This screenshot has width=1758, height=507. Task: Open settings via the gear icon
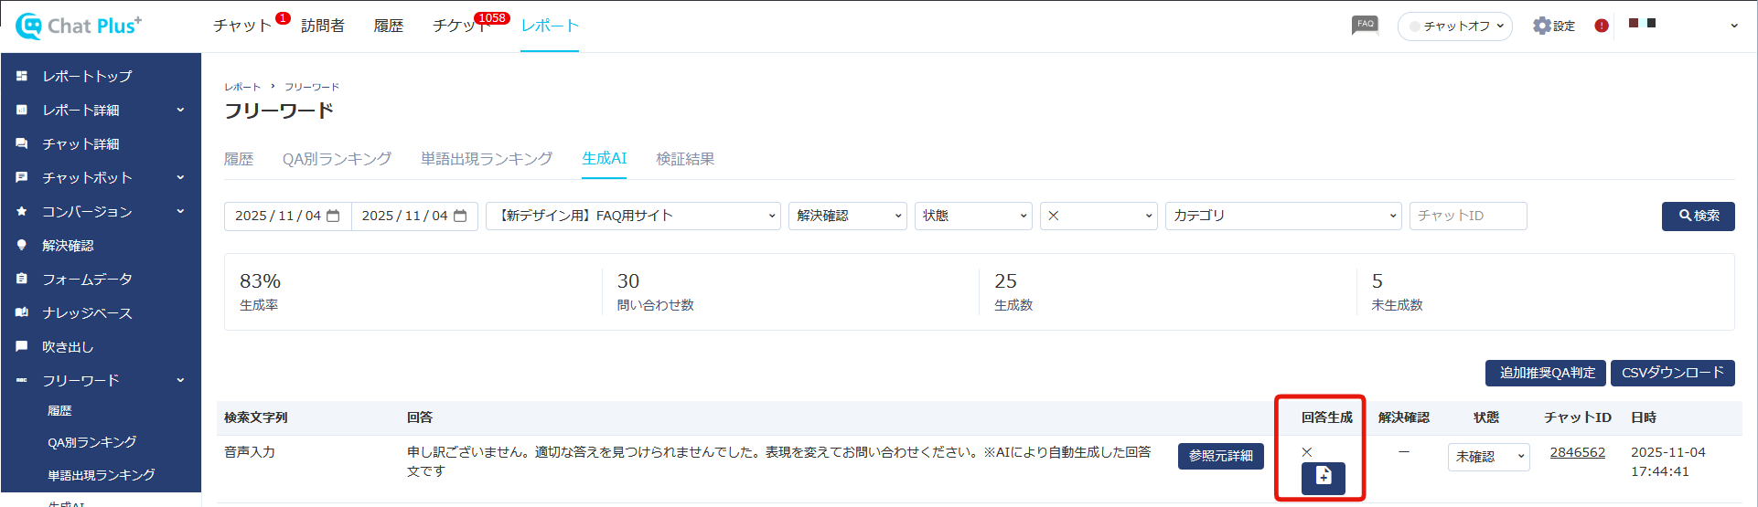coord(1542,26)
